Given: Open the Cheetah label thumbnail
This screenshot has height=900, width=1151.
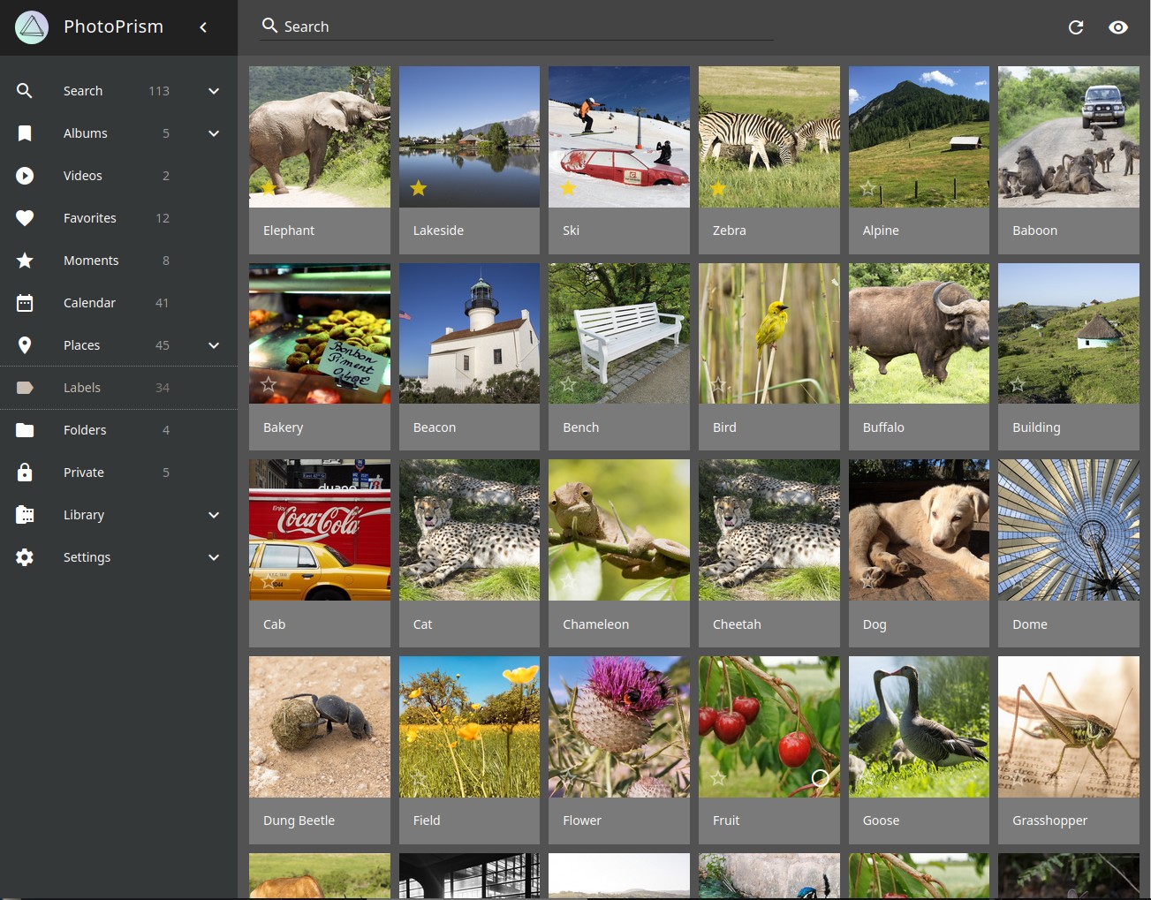Looking at the screenshot, I should click(x=769, y=530).
